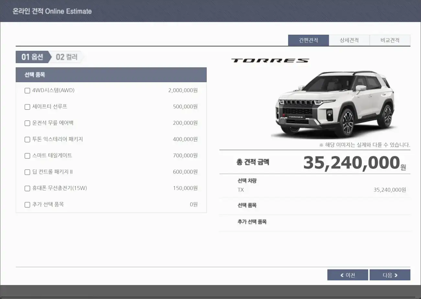421x299 pixels.
Task: Toggle the 스마트 테일게이트 option
Action: (28, 156)
